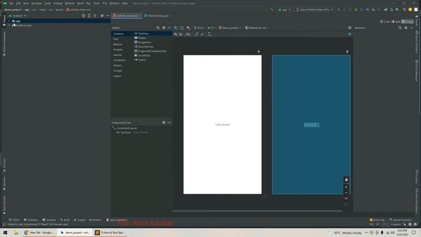Viewport: 421px width, 237px height.
Task: Click Clear All Constraints icon
Action: tap(197, 34)
